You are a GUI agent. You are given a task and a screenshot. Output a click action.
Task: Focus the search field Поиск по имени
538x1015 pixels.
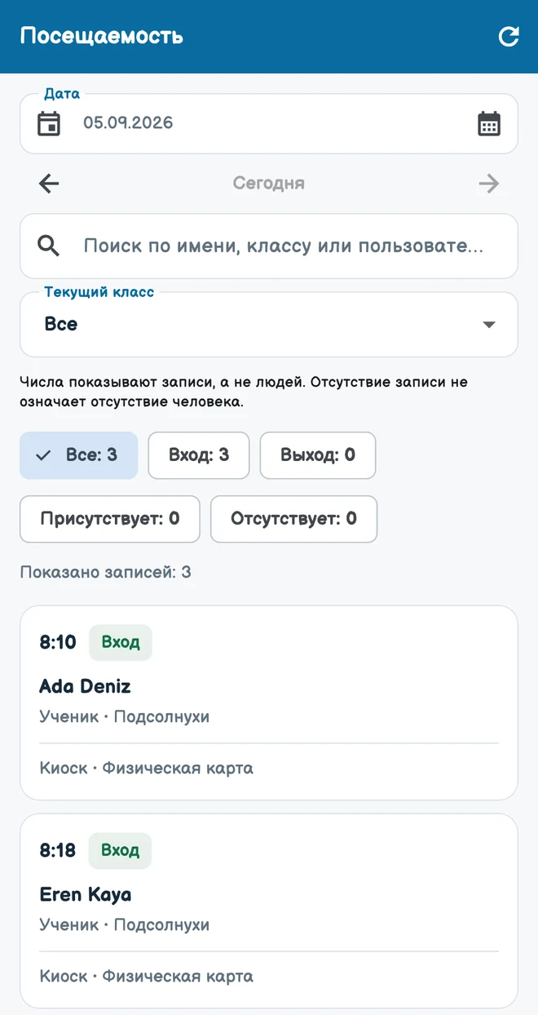pyautogui.click(x=269, y=246)
